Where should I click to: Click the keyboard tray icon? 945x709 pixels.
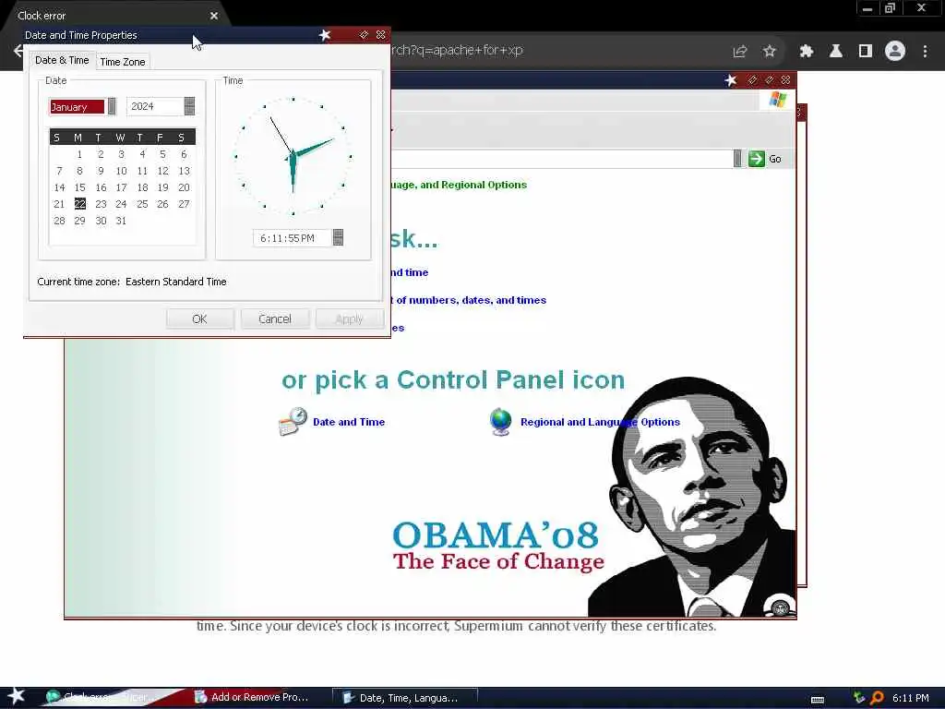(818, 699)
